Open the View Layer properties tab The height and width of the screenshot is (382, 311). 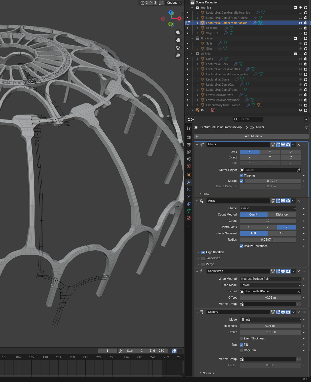click(188, 152)
